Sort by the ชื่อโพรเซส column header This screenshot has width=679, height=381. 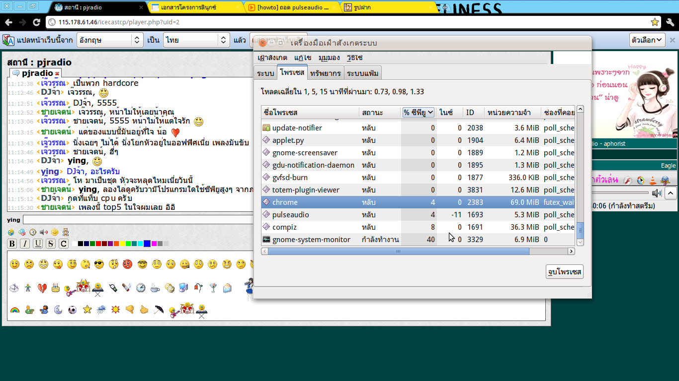[310, 113]
